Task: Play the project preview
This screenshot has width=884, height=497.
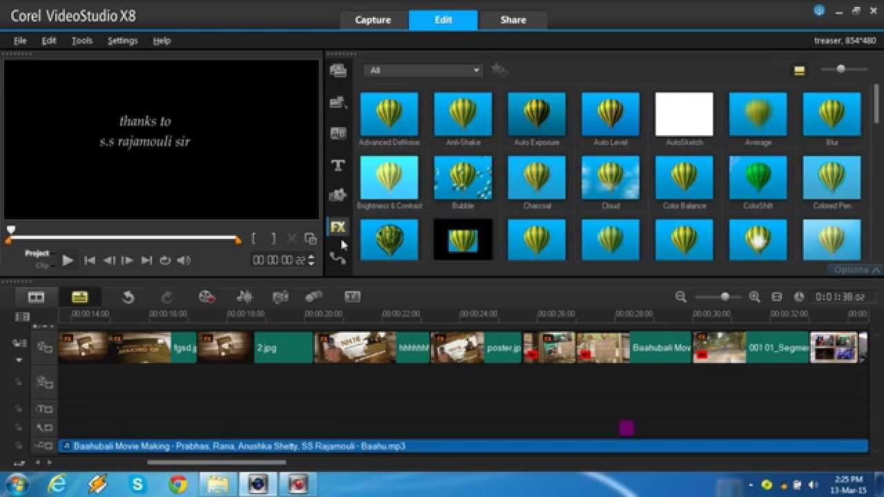Action: click(68, 260)
